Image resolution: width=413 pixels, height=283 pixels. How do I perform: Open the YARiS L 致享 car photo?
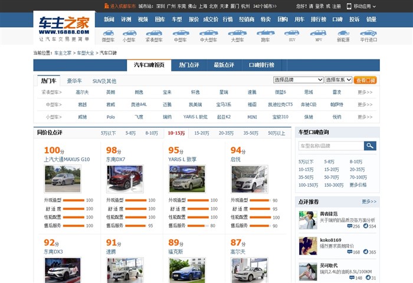tap(187, 179)
